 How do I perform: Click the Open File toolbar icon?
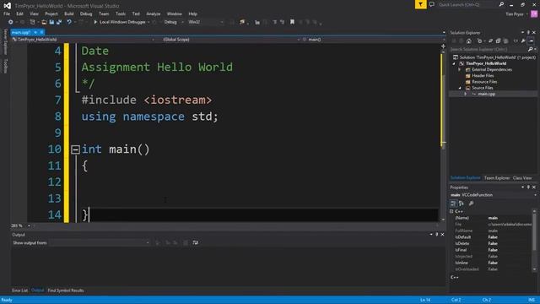(x=44, y=22)
